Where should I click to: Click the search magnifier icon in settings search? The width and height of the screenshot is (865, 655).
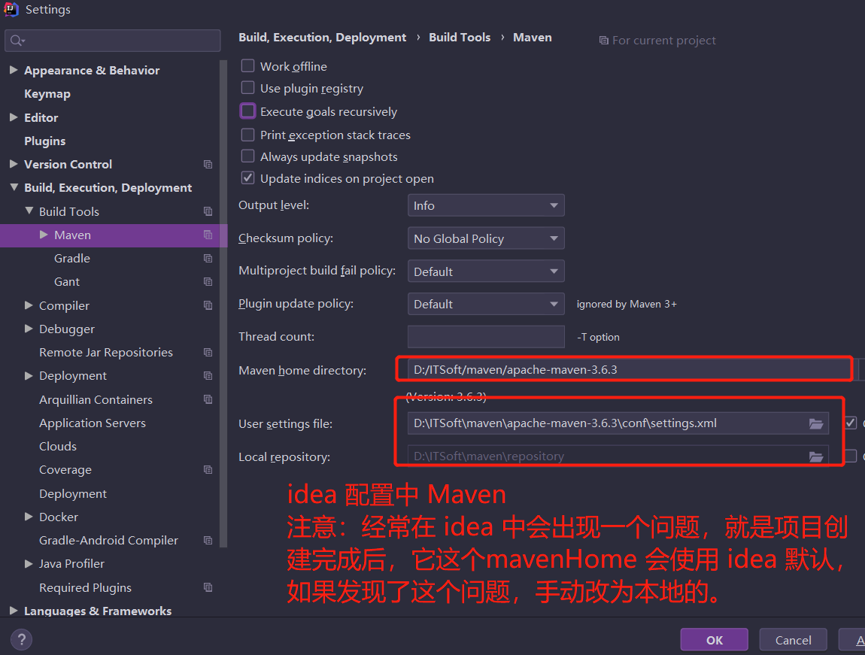pyautogui.click(x=17, y=41)
